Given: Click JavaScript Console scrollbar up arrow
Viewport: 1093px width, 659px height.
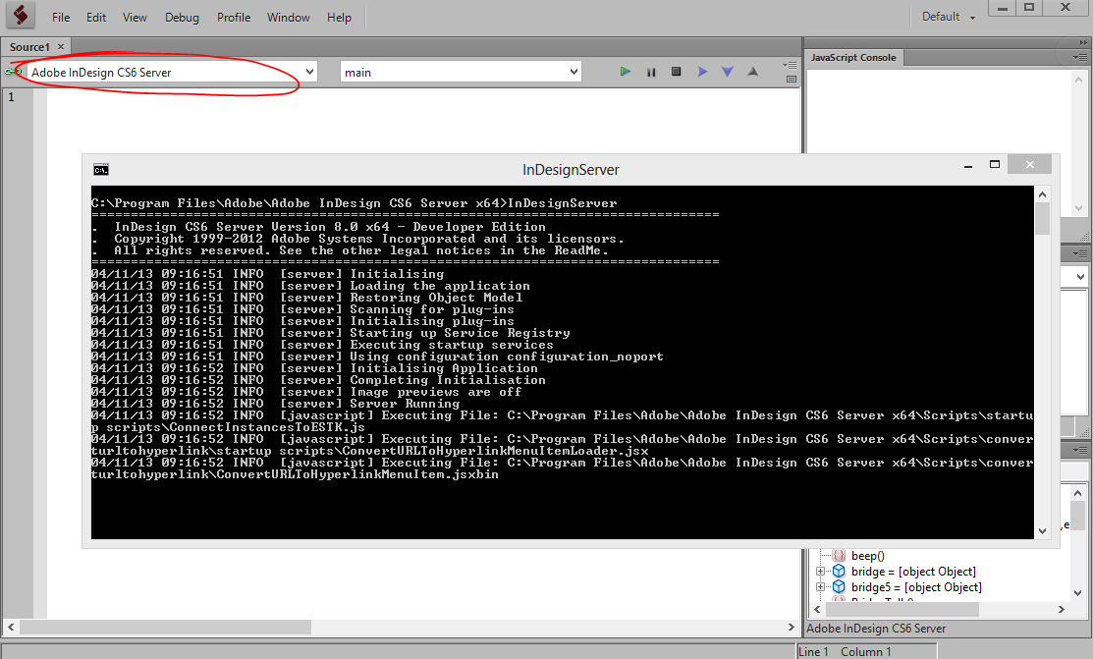Looking at the screenshot, I should (1078, 79).
